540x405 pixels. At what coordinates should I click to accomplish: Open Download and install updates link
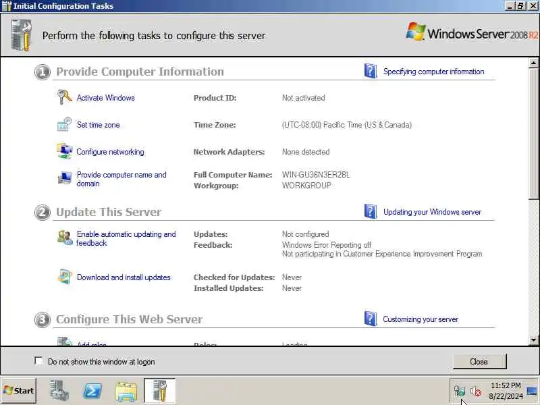(124, 277)
